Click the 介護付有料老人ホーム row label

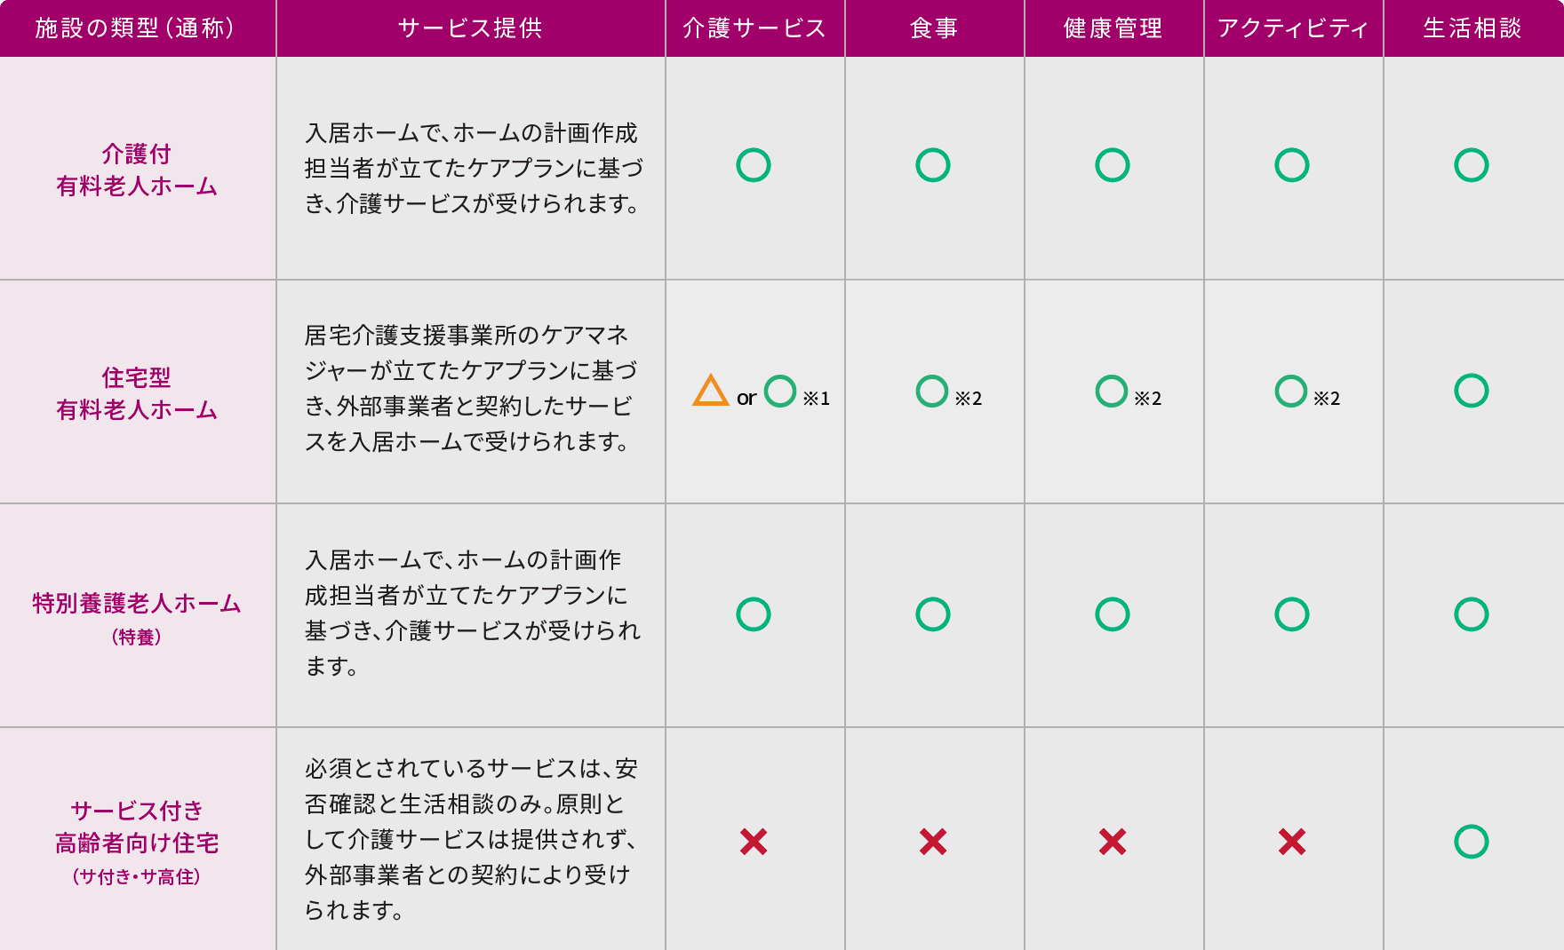click(137, 170)
